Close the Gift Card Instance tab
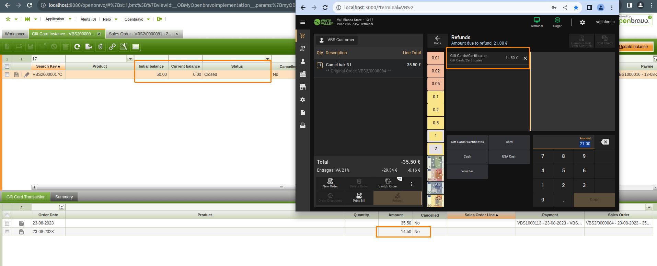The height and width of the screenshot is (266, 657). tap(99, 34)
